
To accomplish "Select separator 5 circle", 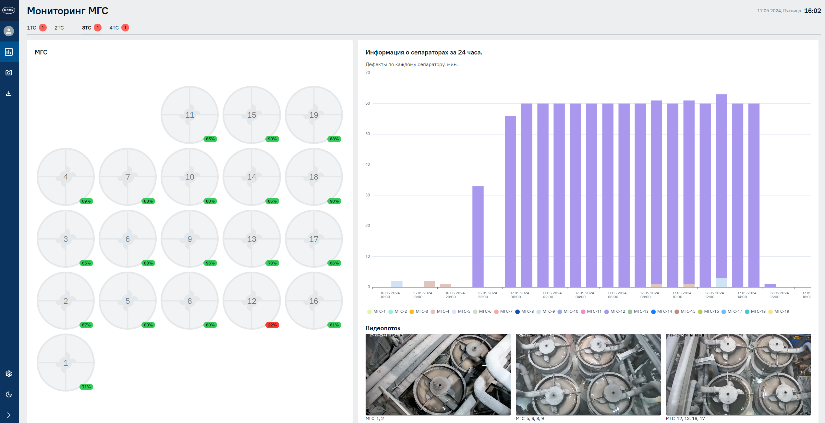I will [127, 301].
